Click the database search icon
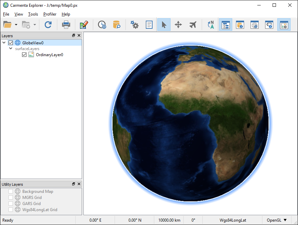This screenshot has width=298, height=225. point(117,25)
